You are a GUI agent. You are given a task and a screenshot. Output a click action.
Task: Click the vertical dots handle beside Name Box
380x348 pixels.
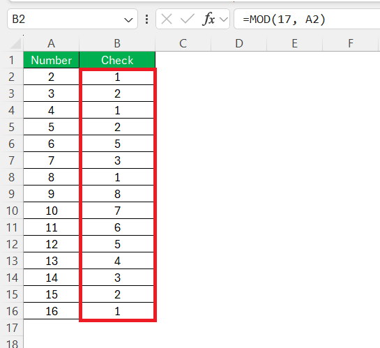[x=146, y=19]
